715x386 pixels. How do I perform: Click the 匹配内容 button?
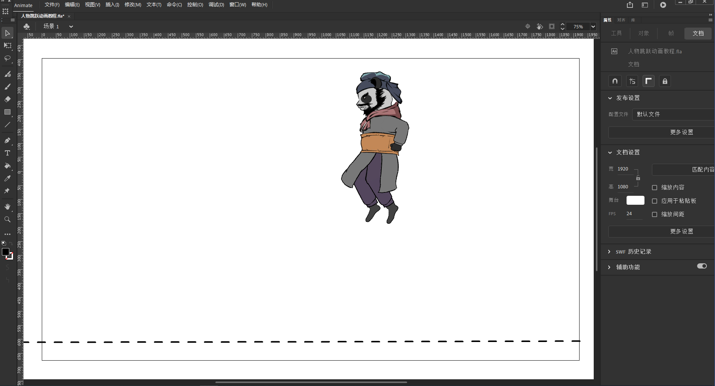pos(684,170)
